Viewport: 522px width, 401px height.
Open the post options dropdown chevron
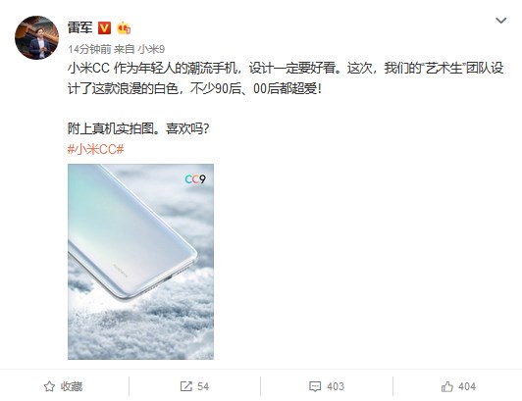500,21
